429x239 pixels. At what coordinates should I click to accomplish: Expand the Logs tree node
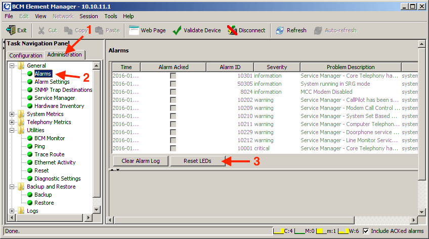pyautogui.click(x=12, y=211)
